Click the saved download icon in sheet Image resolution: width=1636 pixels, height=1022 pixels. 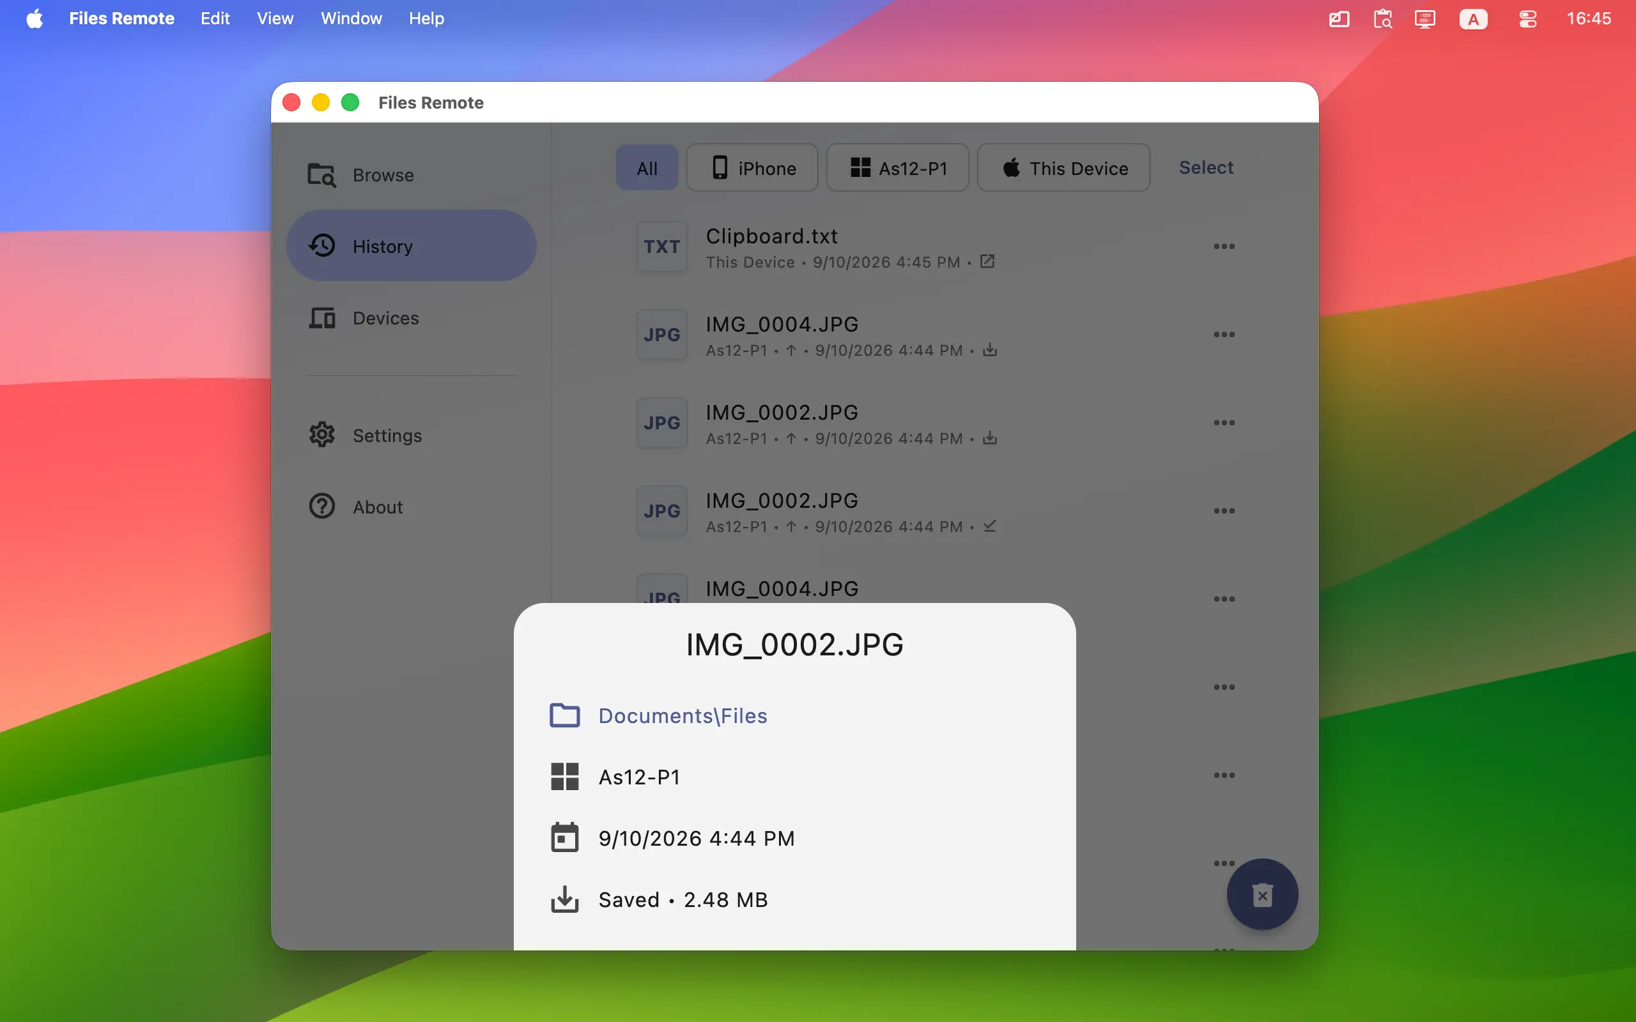click(564, 899)
